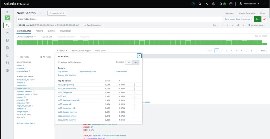The height and width of the screenshot is (139, 270).
Task: Change the 20 Per Page setting
Action: coord(81,51)
